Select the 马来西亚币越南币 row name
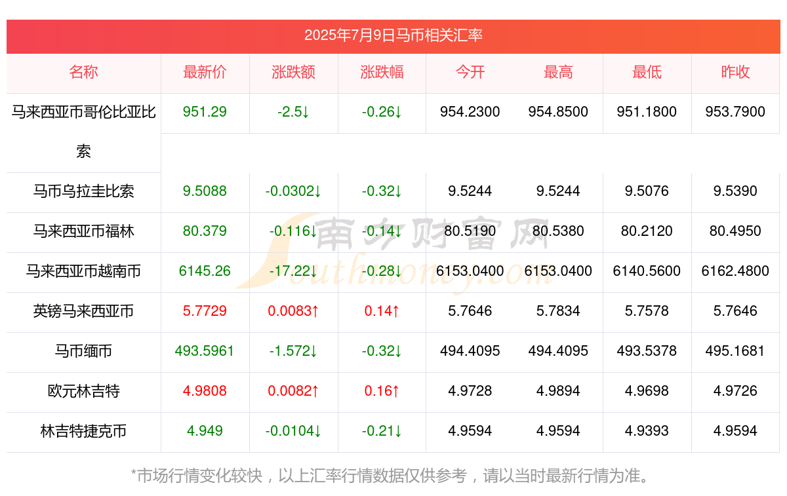The height and width of the screenshot is (496, 787). [x=83, y=271]
